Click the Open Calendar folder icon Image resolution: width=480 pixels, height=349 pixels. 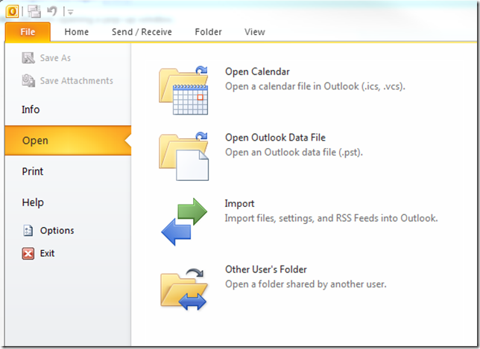click(x=183, y=91)
